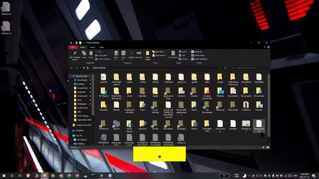Click the blue Help icon

tap(268, 47)
